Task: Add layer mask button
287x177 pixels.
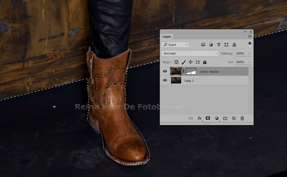Action: click(x=208, y=118)
